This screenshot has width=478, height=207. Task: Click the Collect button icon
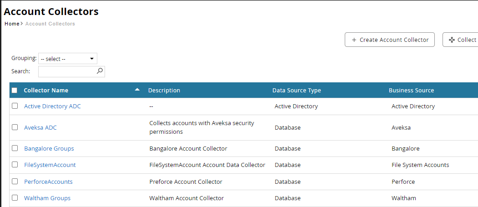(x=452, y=40)
